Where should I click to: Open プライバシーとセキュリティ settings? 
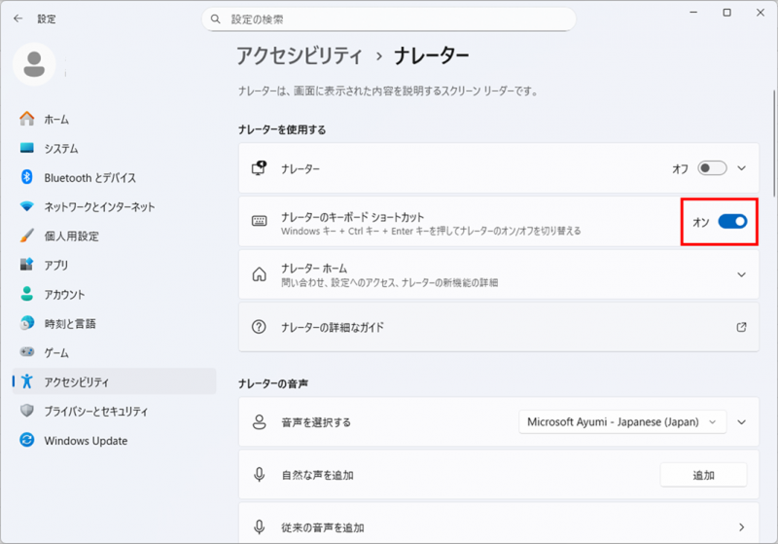click(x=96, y=411)
